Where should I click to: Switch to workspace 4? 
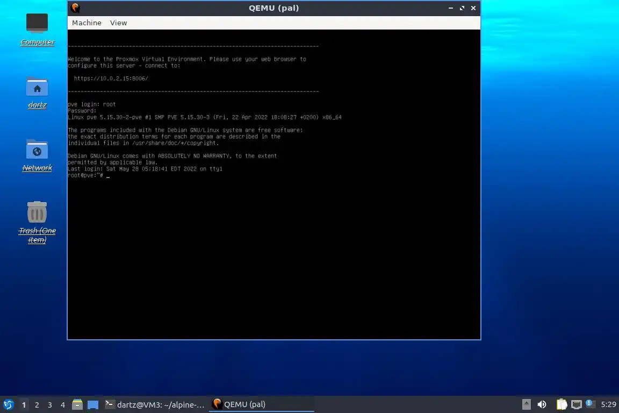62,405
